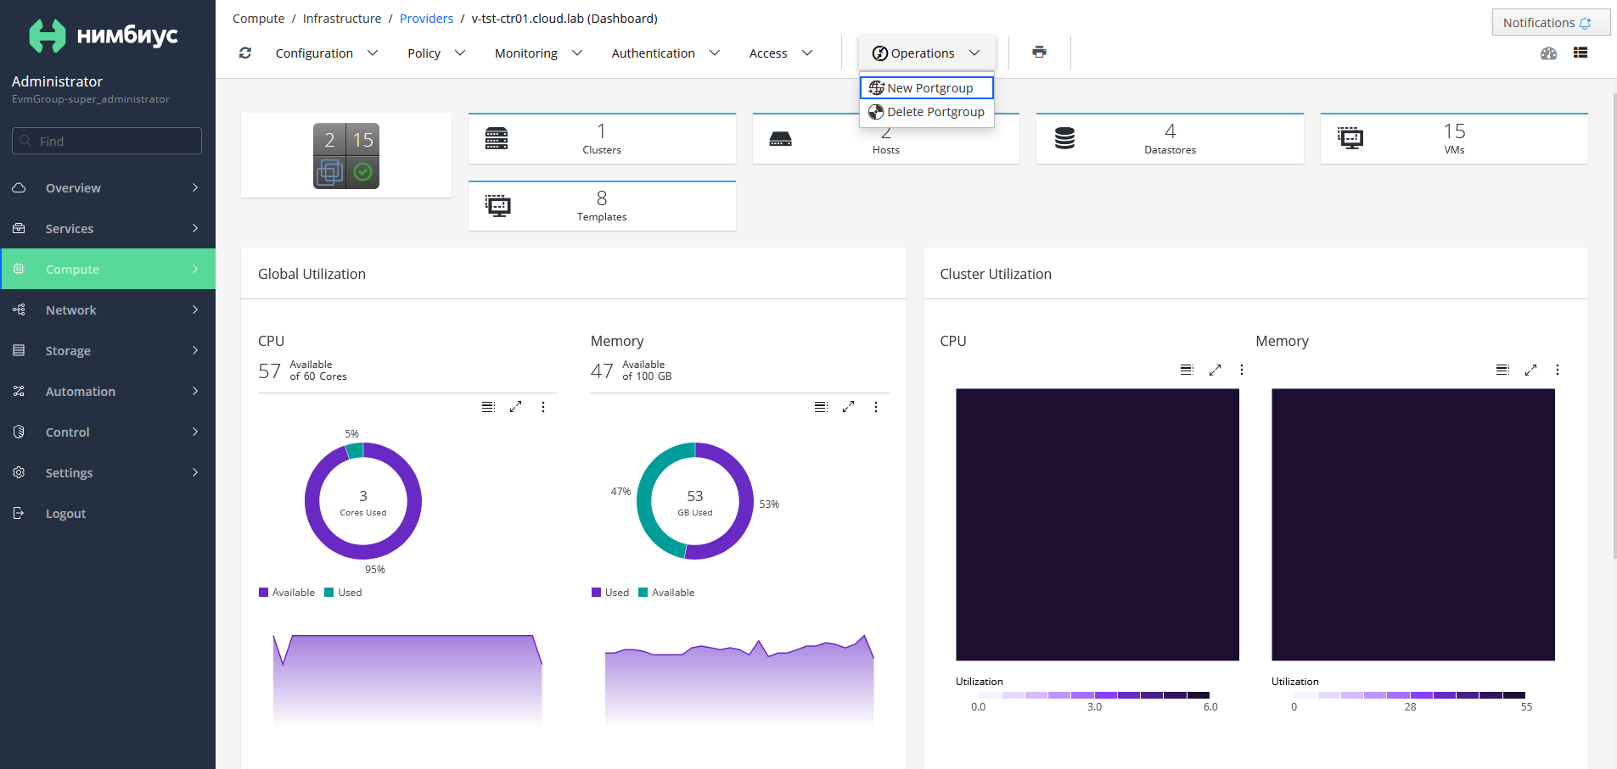
Task: Click the provider status quad icon
Action: (x=346, y=156)
